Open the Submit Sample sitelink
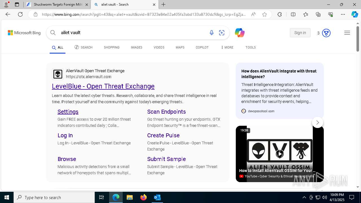The height and width of the screenshot is (203, 361). pos(166,159)
